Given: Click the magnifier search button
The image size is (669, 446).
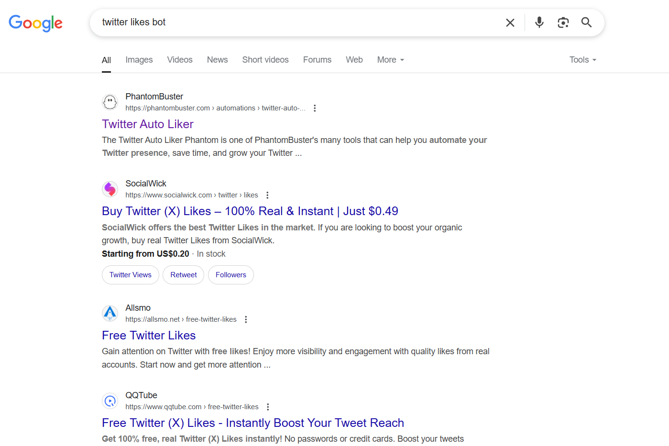Looking at the screenshot, I should coord(587,22).
